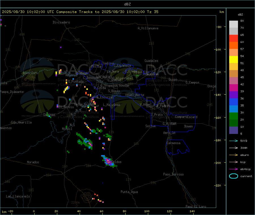255x215 pixels.
Task: Pick the bright green swatch on scale
Action: pos(233,116)
